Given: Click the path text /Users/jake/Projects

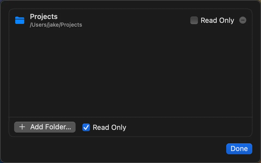Looking at the screenshot, I should (x=56, y=25).
